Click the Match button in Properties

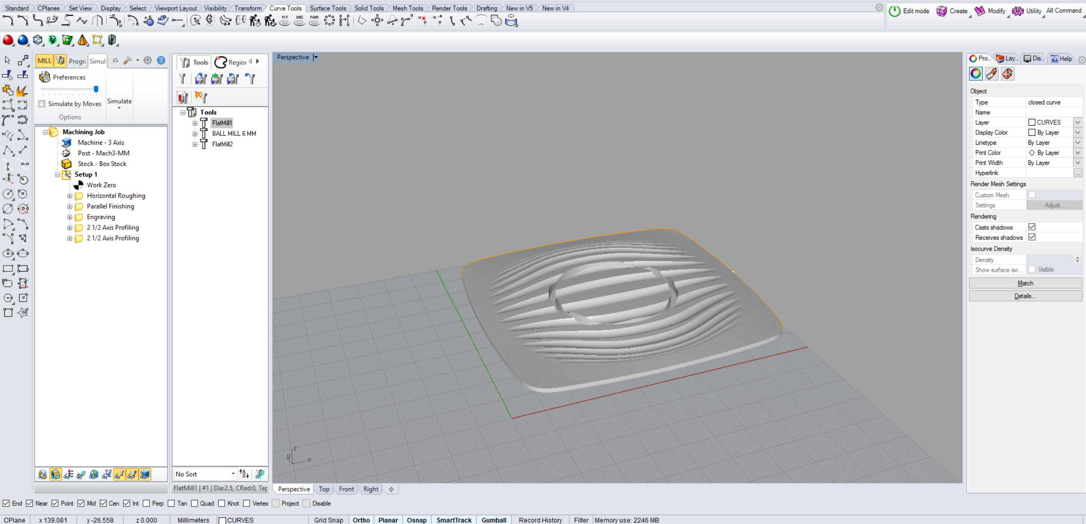coord(1025,283)
